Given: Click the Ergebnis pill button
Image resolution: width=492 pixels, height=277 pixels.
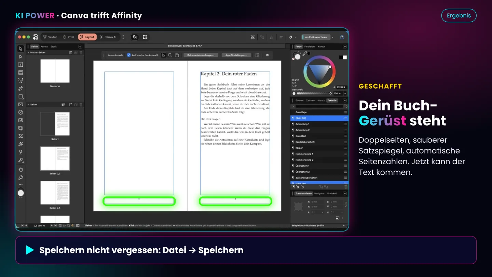Looking at the screenshot, I should [x=459, y=15].
